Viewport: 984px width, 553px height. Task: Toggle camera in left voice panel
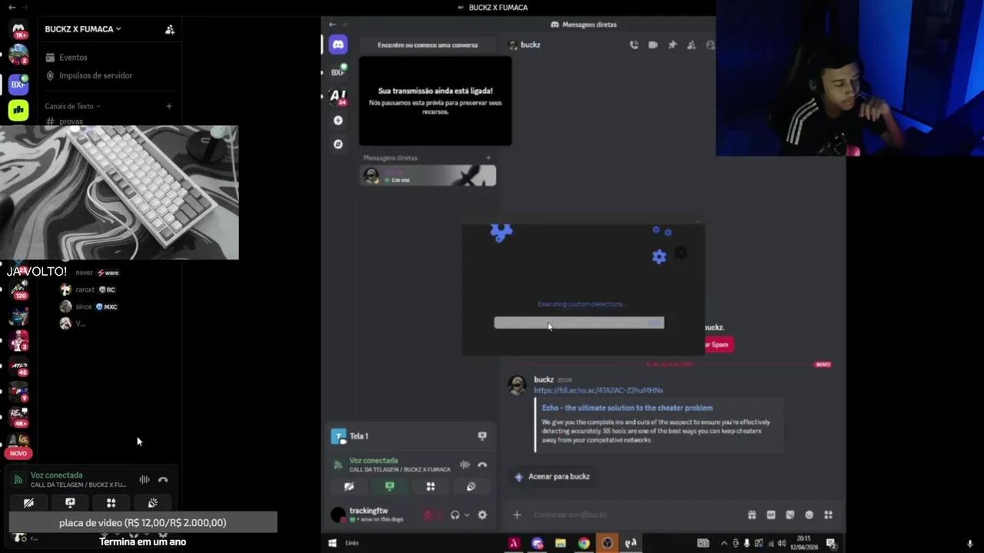(x=28, y=503)
